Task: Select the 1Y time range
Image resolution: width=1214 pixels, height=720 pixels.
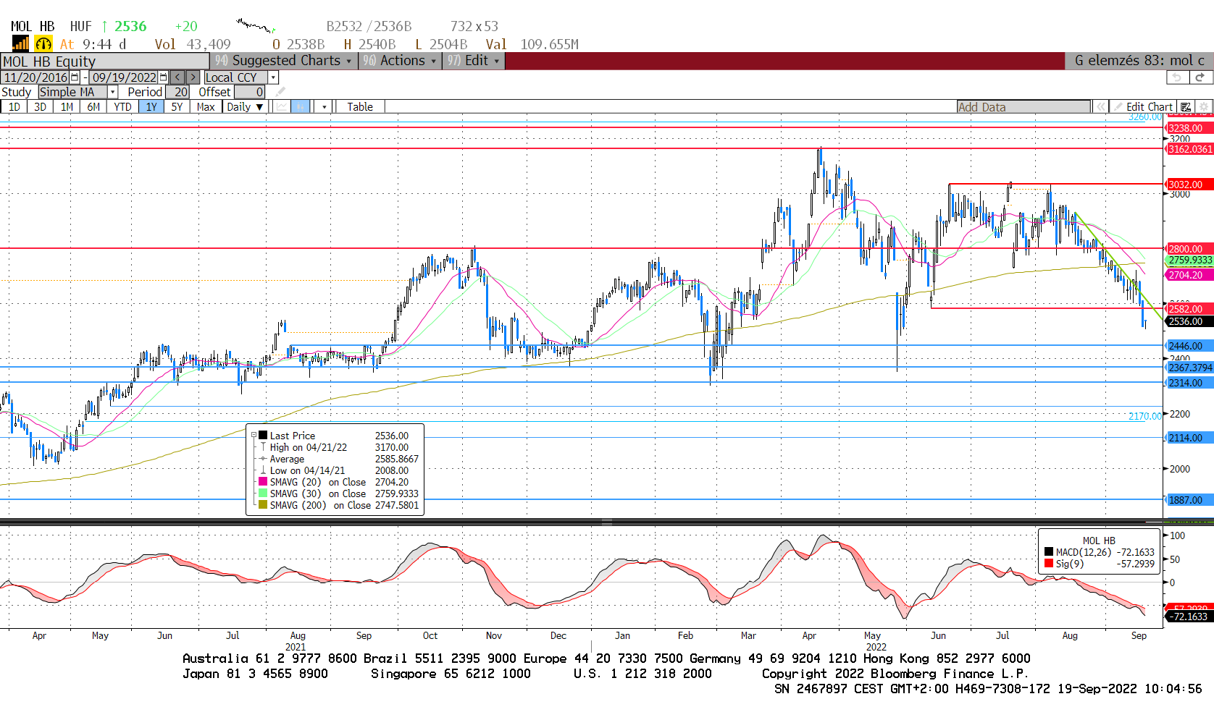Action: (151, 107)
